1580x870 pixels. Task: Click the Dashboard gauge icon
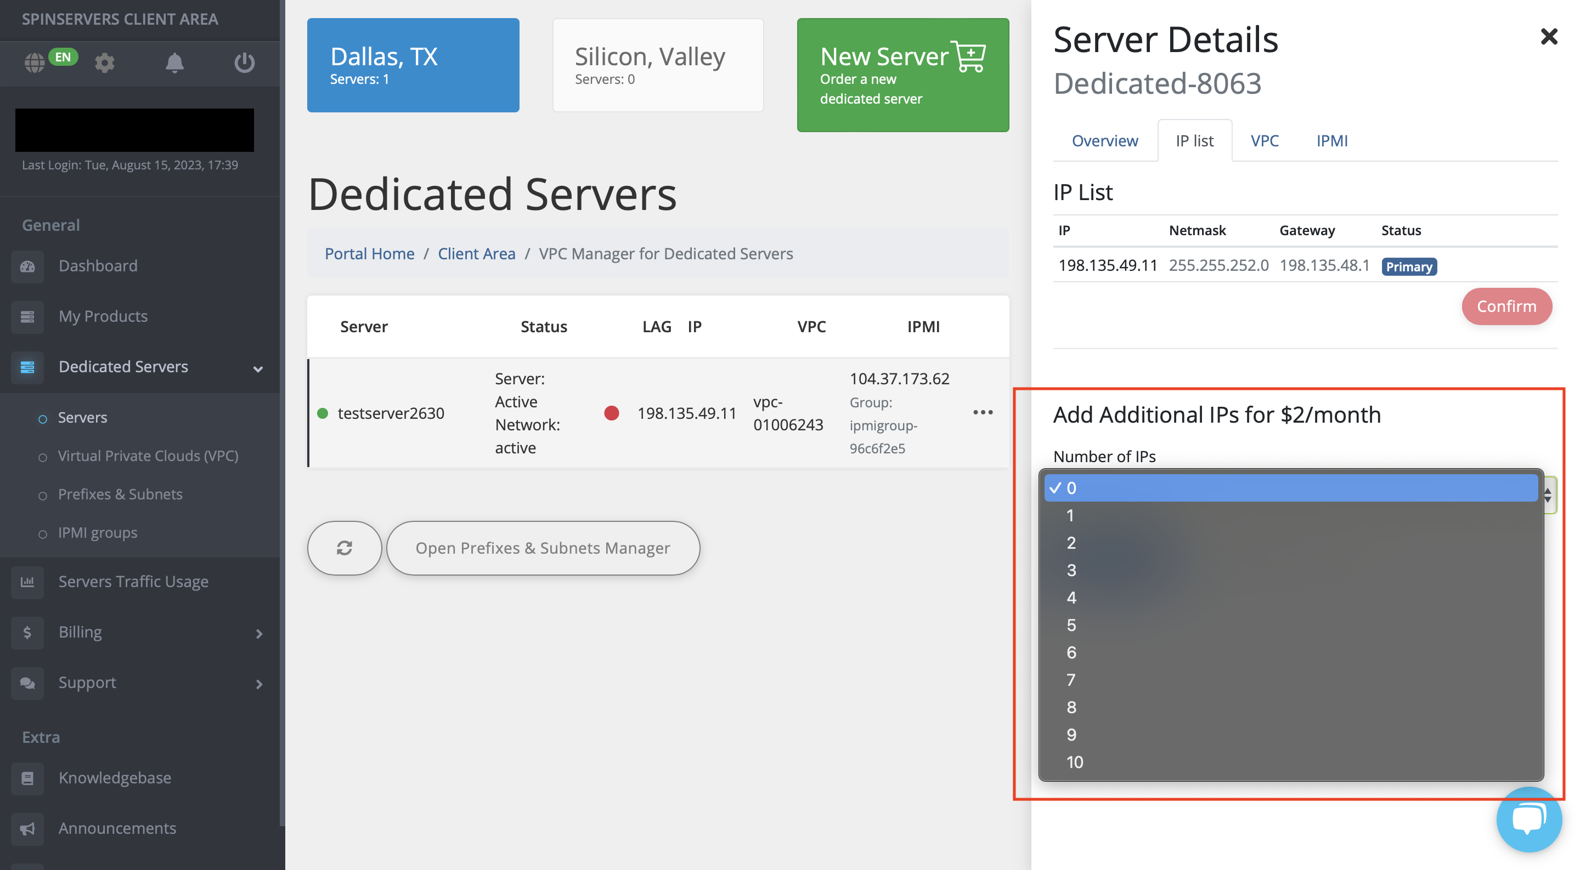(x=27, y=266)
